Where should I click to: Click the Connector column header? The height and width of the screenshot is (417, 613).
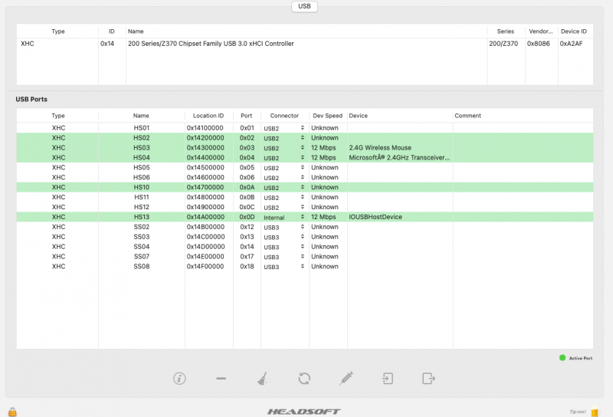pyautogui.click(x=284, y=116)
